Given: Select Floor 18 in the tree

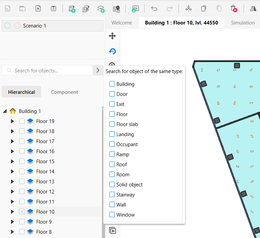Looking at the screenshot, I should (x=45, y=131).
